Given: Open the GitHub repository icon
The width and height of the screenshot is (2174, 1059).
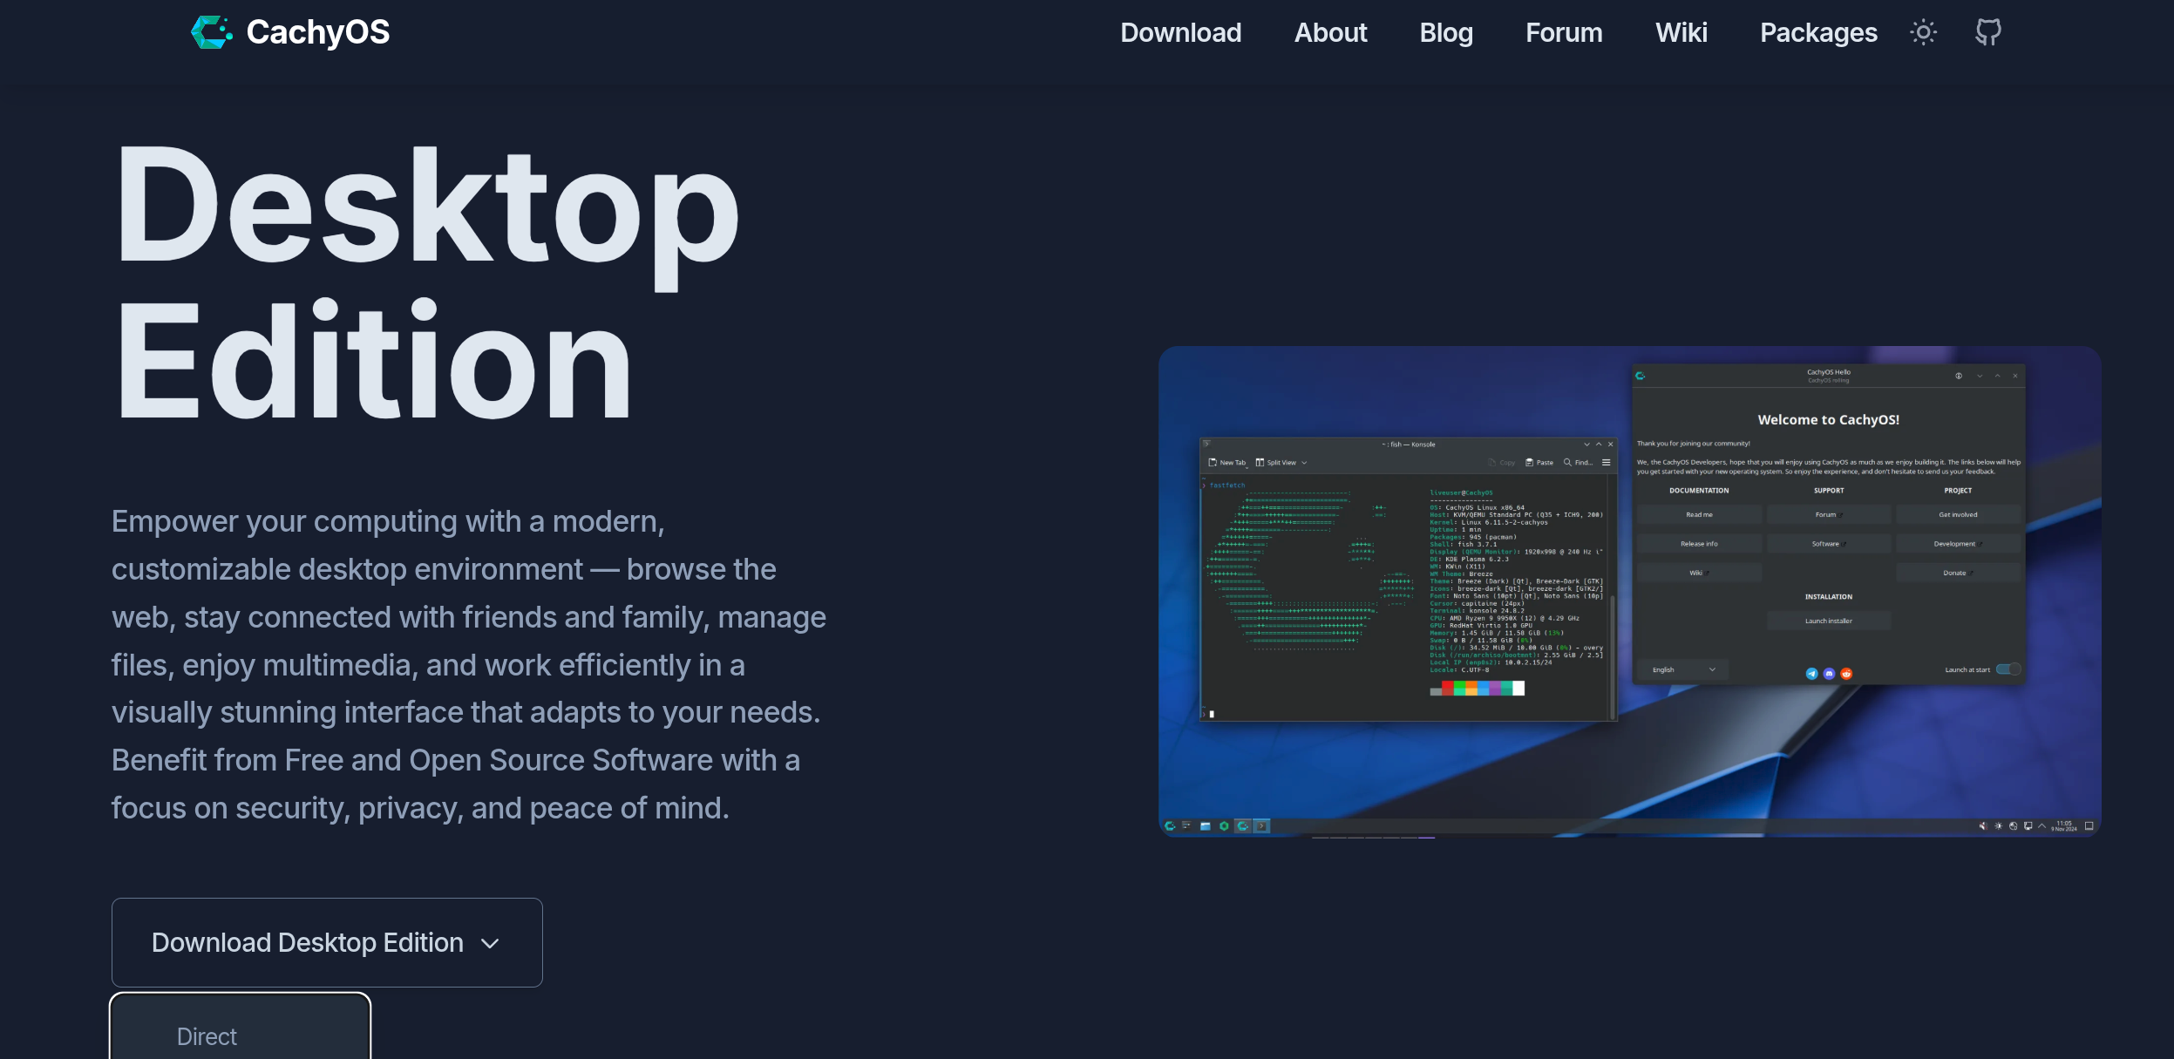Looking at the screenshot, I should click(x=1987, y=32).
